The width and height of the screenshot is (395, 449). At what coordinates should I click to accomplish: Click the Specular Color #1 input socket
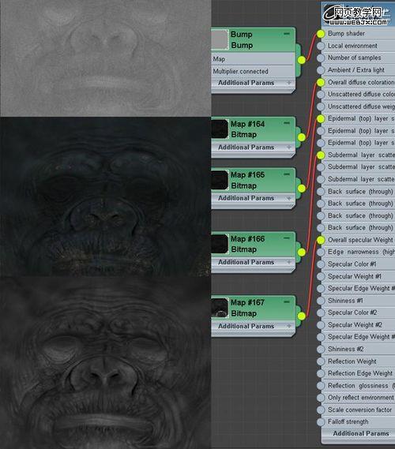click(321, 264)
